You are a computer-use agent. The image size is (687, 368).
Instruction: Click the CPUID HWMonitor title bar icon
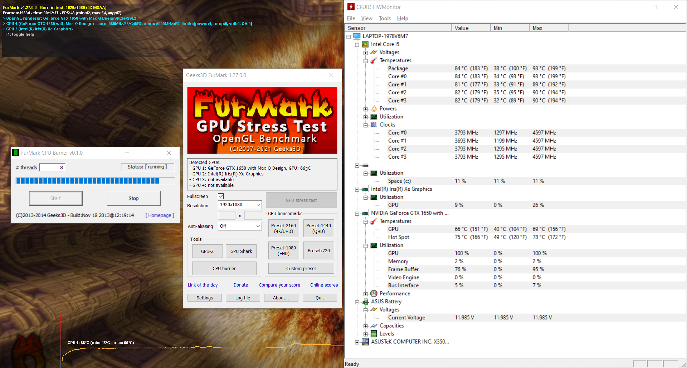[351, 7]
